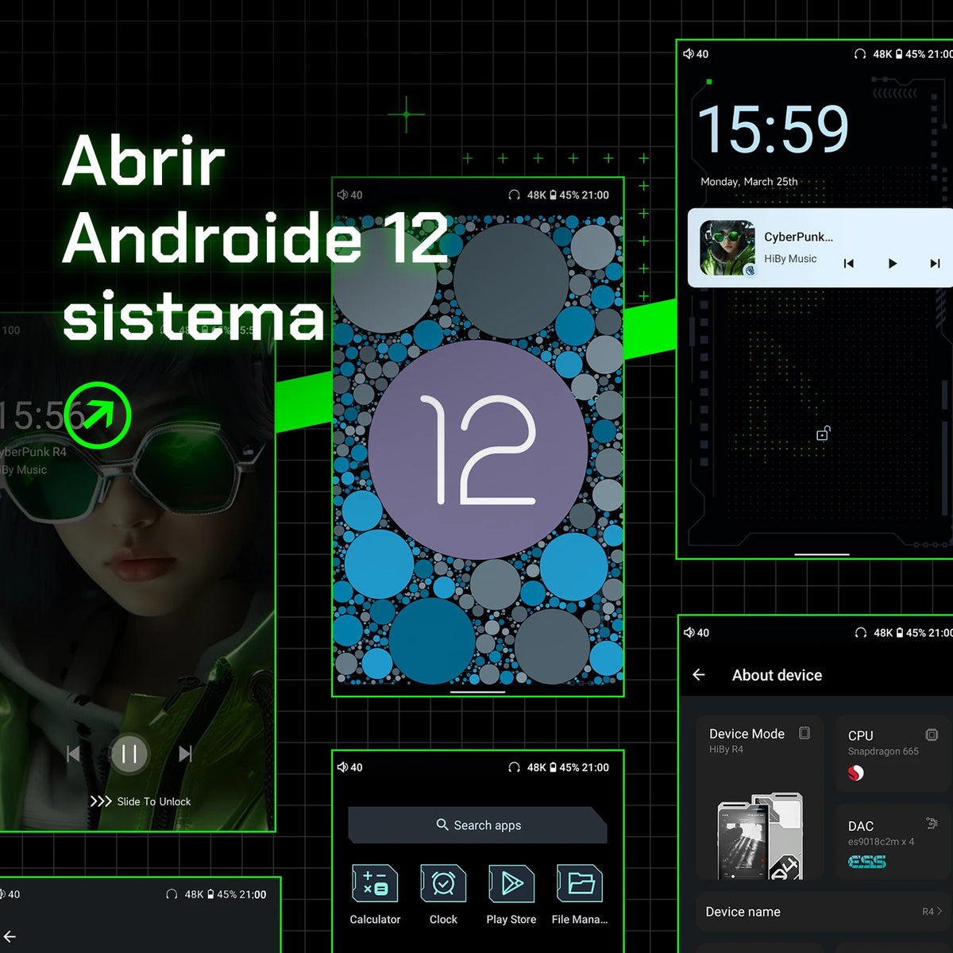The image size is (953, 953).
Task: Click the 'Monday, March 25th' date text
Action: pyautogui.click(x=749, y=182)
